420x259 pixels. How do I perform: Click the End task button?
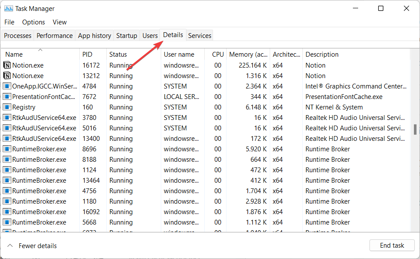coord(392,245)
